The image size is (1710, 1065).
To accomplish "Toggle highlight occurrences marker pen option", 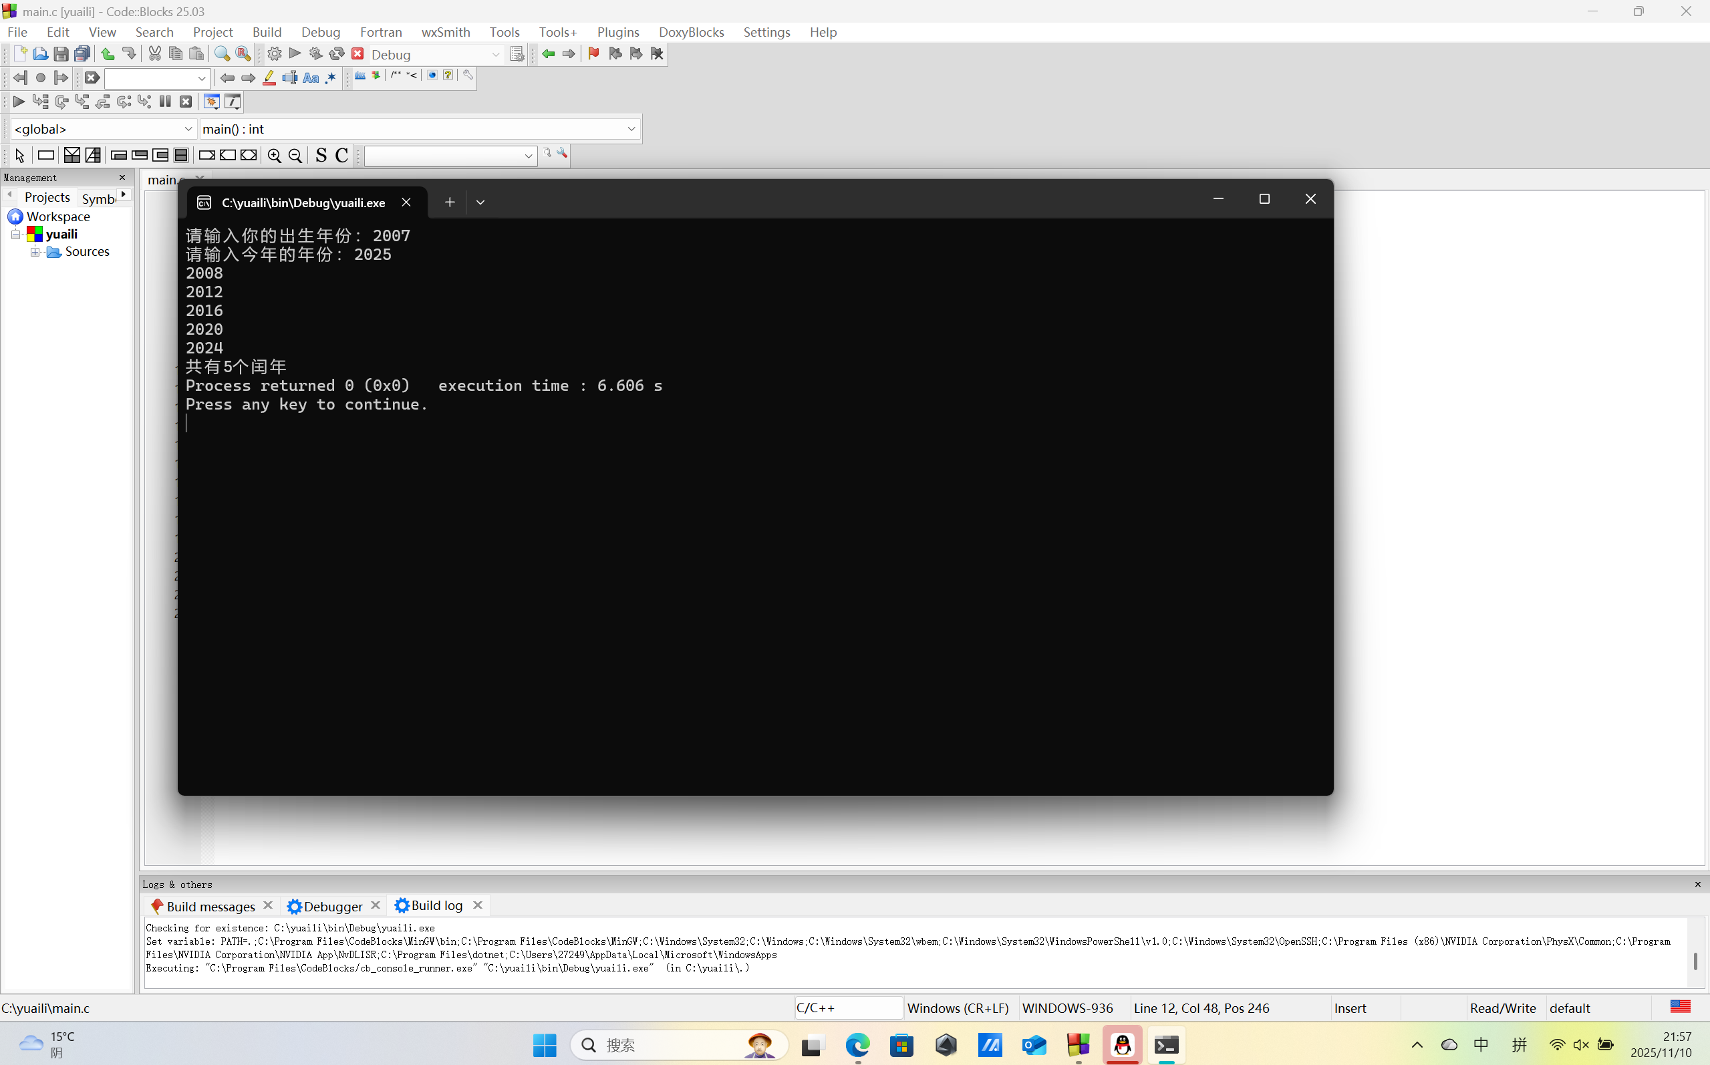I will 269,78.
